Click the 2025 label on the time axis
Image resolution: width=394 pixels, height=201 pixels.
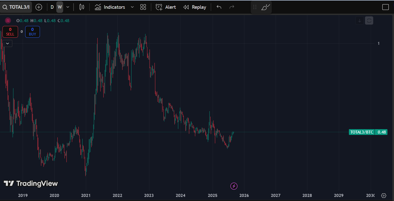tap(212, 196)
